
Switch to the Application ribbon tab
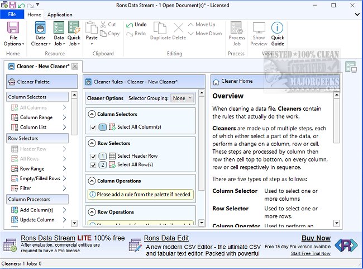click(60, 15)
